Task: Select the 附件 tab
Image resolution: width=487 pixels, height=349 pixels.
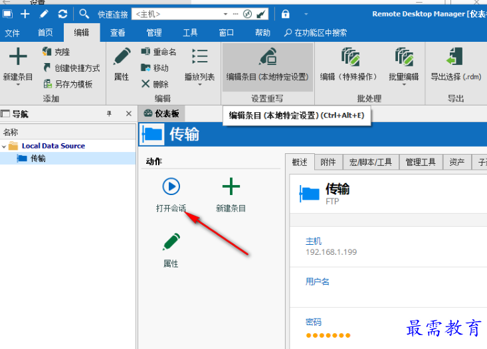Action: (328, 163)
